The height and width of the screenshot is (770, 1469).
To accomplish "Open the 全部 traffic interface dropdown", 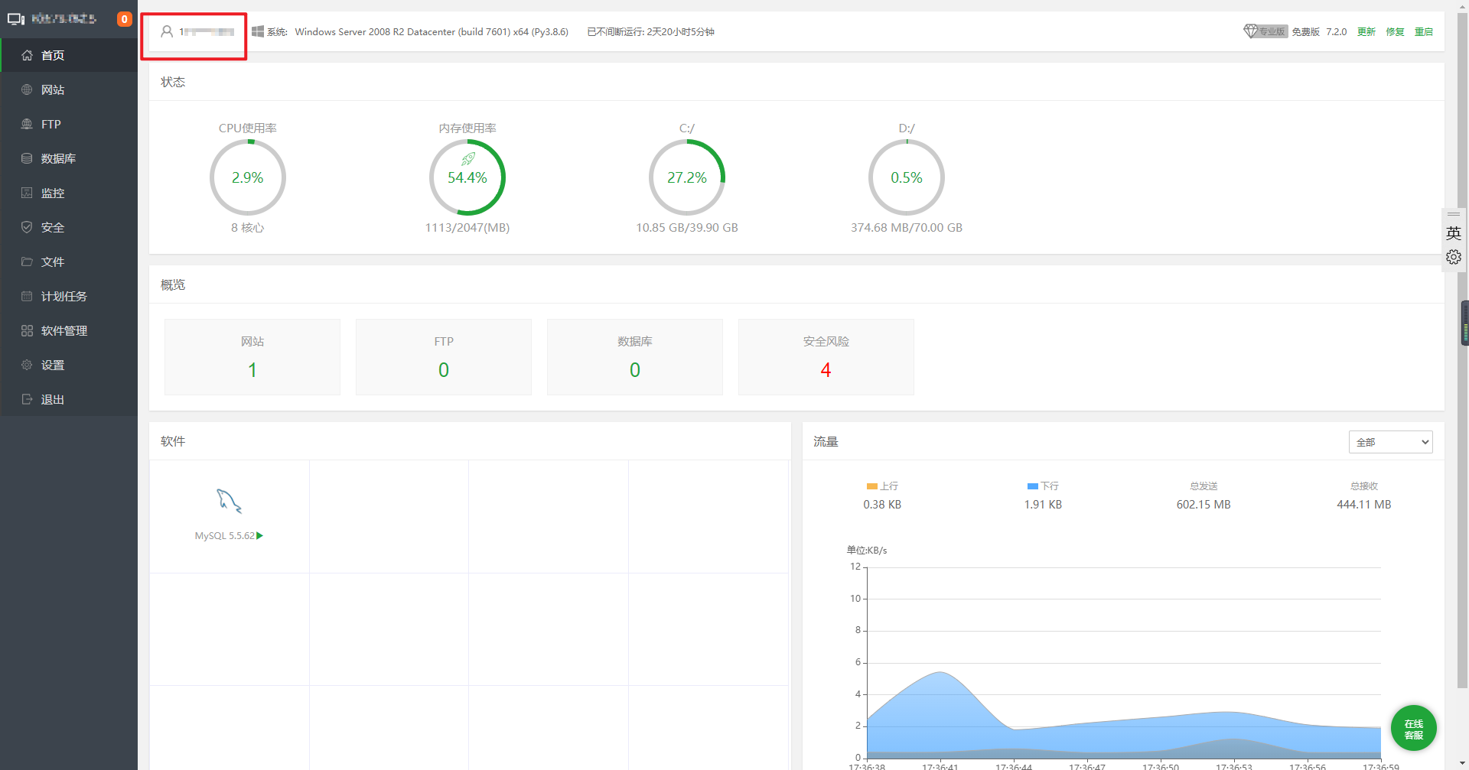I will (1390, 442).
